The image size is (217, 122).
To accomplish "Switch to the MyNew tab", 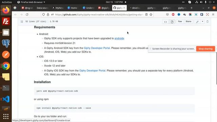I will point(58,8).
